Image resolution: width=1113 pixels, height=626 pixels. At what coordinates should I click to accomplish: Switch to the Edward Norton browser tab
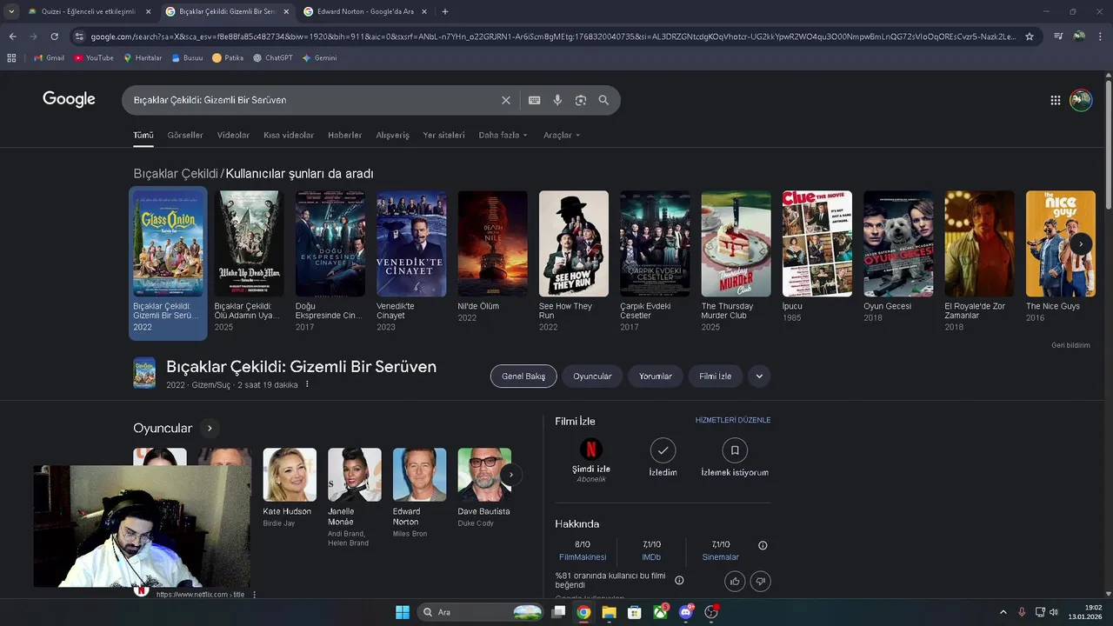pyautogui.click(x=365, y=11)
